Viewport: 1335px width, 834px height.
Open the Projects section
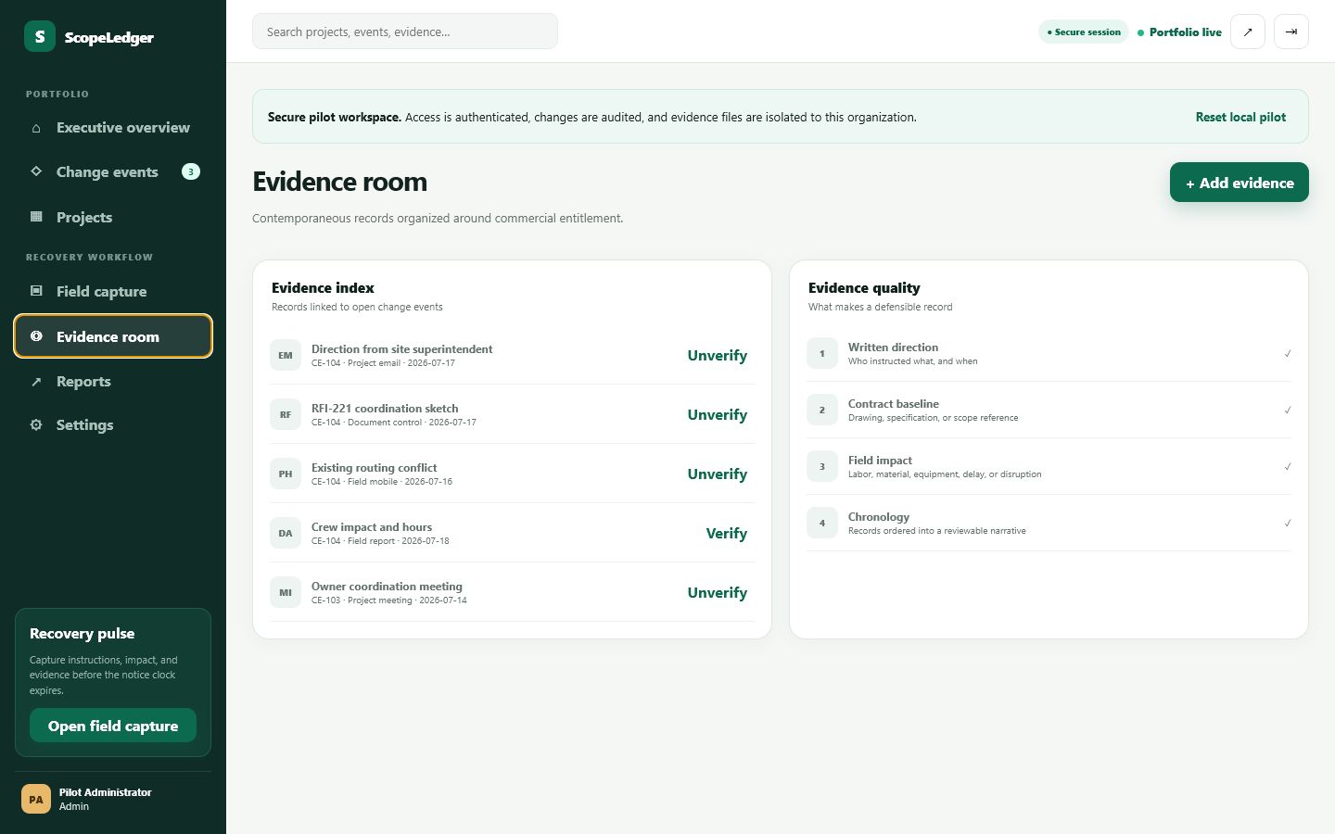(113, 217)
